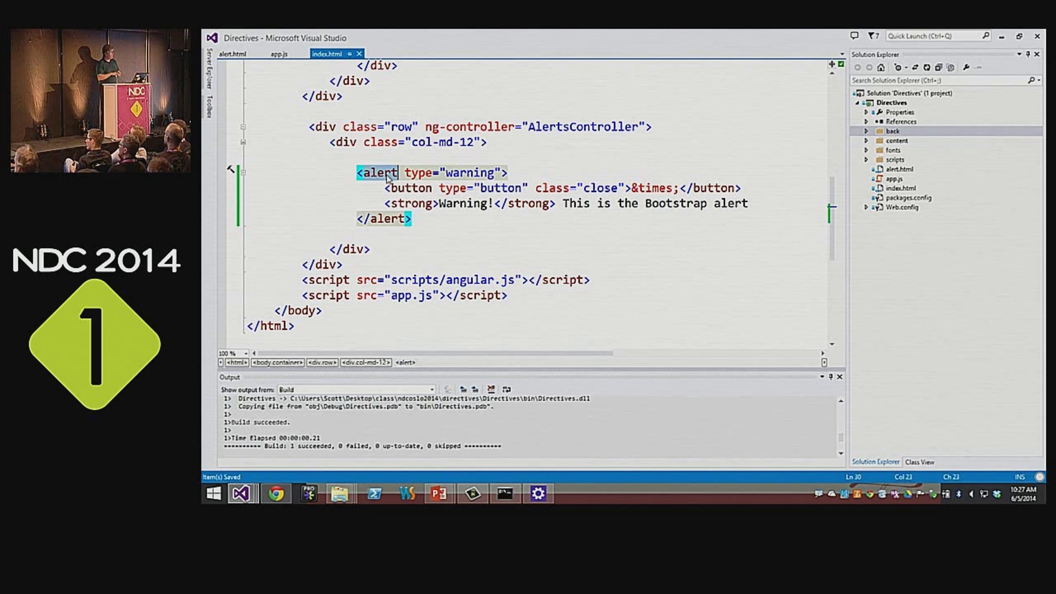This screenshot has height=594, width=1056.
Task: Switch to Google Chrome on the taskbar
Action: click(276, 494)
